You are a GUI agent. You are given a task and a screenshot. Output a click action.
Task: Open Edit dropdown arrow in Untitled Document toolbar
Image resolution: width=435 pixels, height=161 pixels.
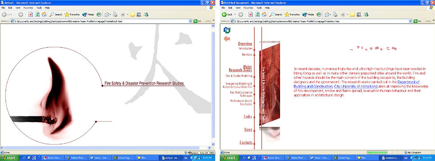coord(347,15)
